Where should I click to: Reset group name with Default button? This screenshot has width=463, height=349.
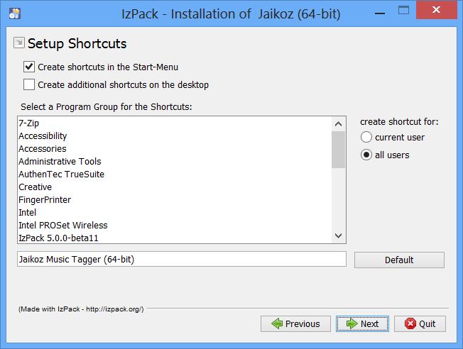pos(399,260)
